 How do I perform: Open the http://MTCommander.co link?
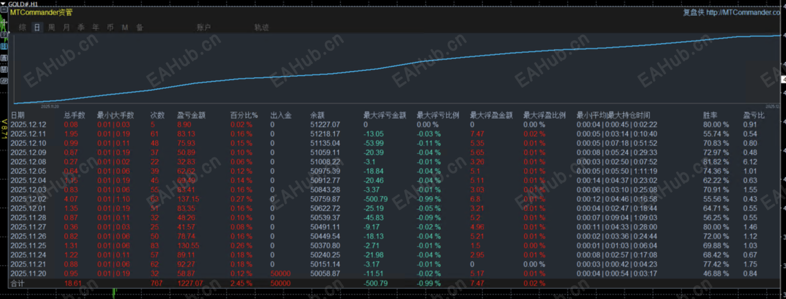[743, 12]
